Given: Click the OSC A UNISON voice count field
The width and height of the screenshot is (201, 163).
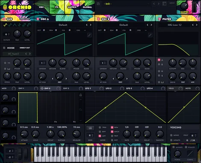Looking at the screenshot, I should [42, 63].
